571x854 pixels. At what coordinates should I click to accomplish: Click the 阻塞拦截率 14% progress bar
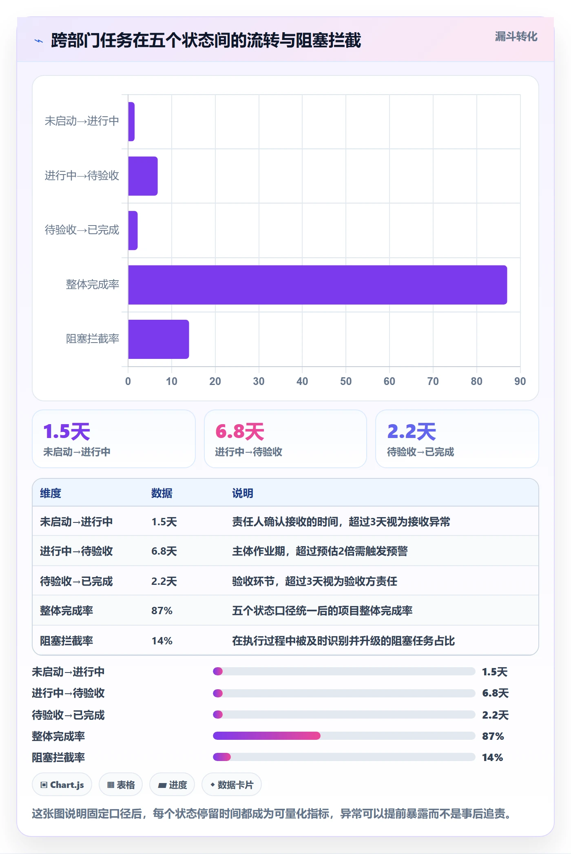pyautogui.click(x=344, y=757)
